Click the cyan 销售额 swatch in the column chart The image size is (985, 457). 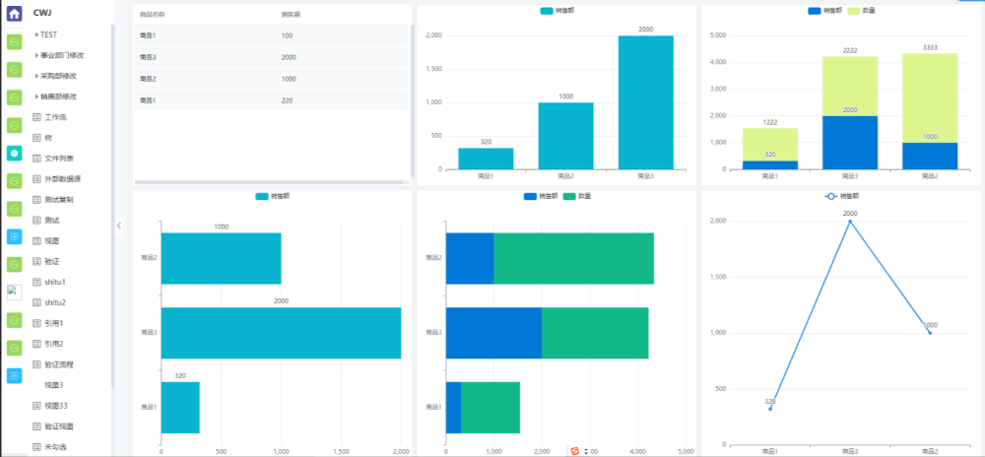tap(547, 11)
